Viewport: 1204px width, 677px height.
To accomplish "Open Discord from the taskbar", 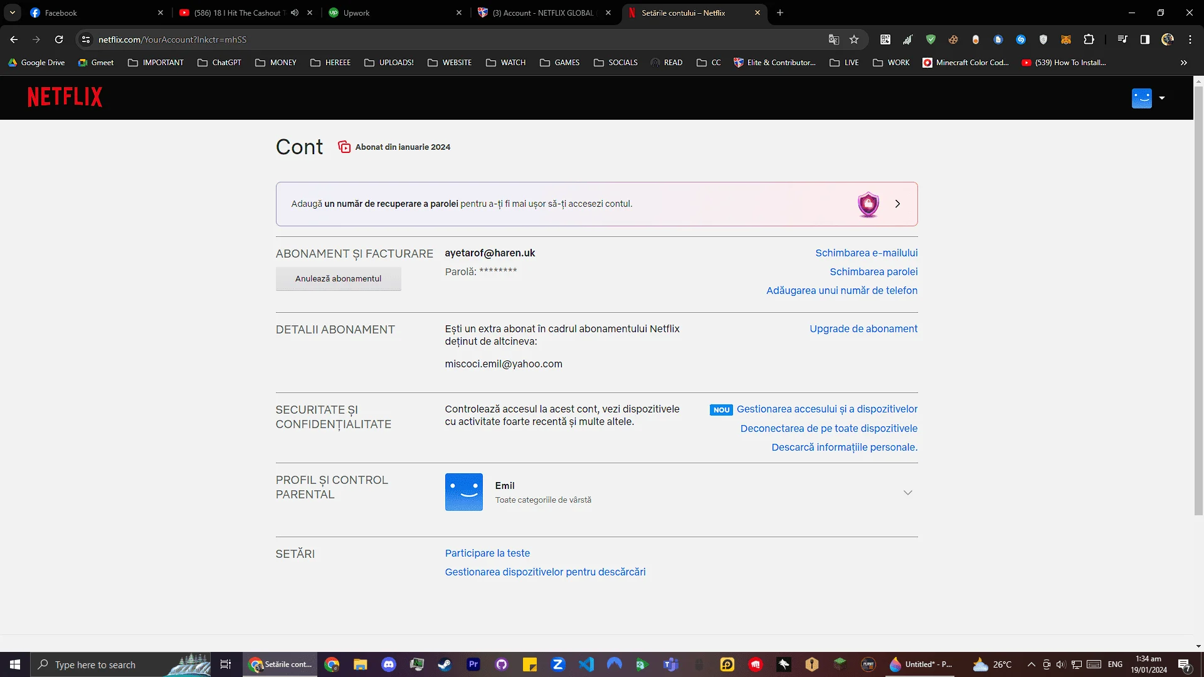I will tap(389, 664).
